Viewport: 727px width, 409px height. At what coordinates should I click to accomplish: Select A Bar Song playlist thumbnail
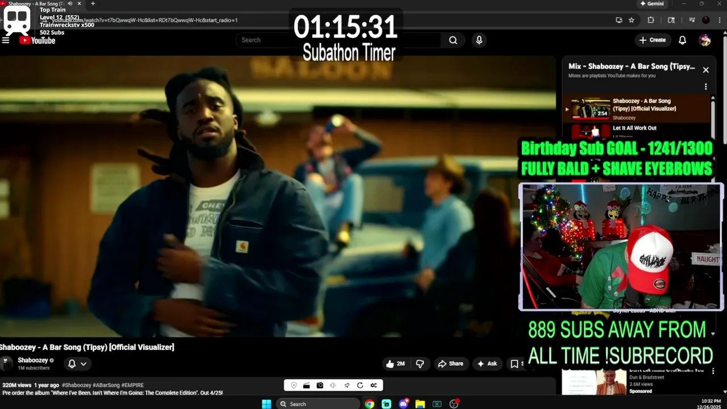click(591, 108)
